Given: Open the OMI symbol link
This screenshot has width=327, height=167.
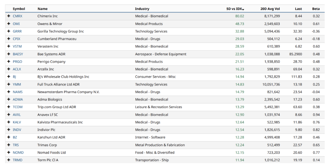Looking at the screenshot, I should pos(16,24).
